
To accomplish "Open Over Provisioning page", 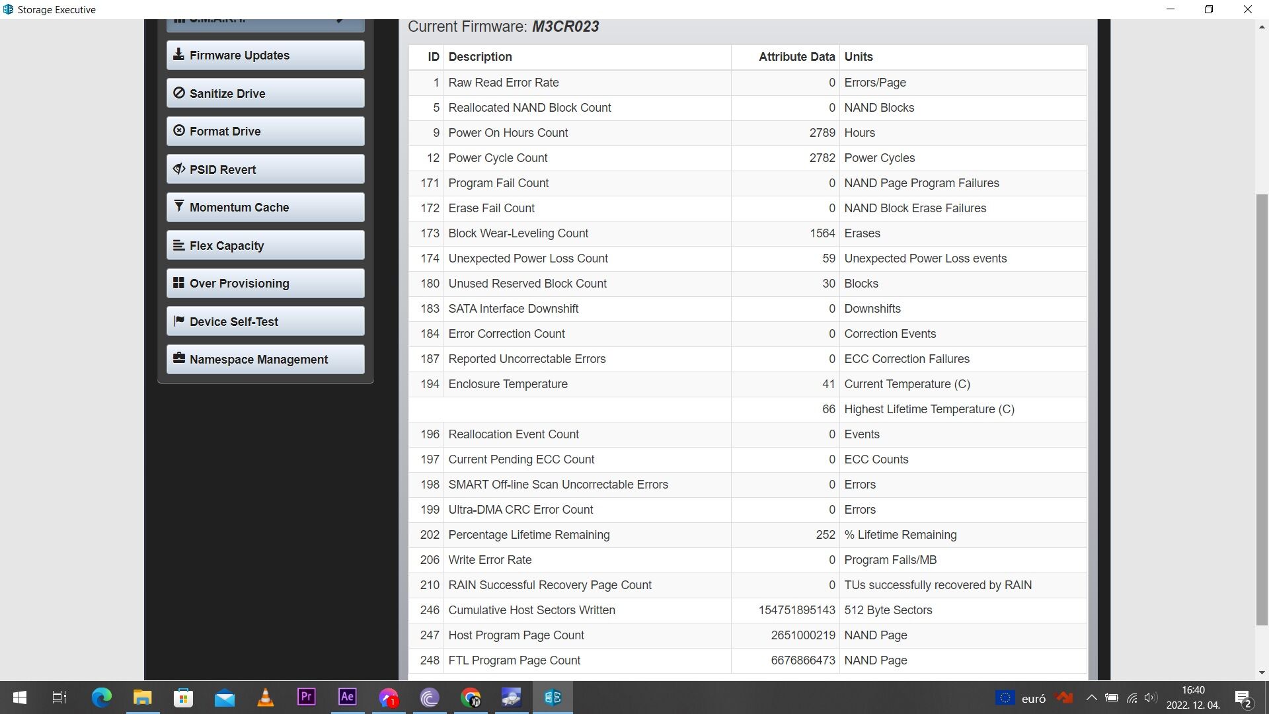I will pos(265,284).
